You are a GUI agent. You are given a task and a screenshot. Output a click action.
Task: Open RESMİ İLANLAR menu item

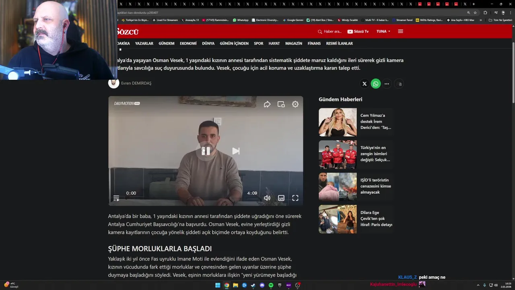click(x=339, y=43)
